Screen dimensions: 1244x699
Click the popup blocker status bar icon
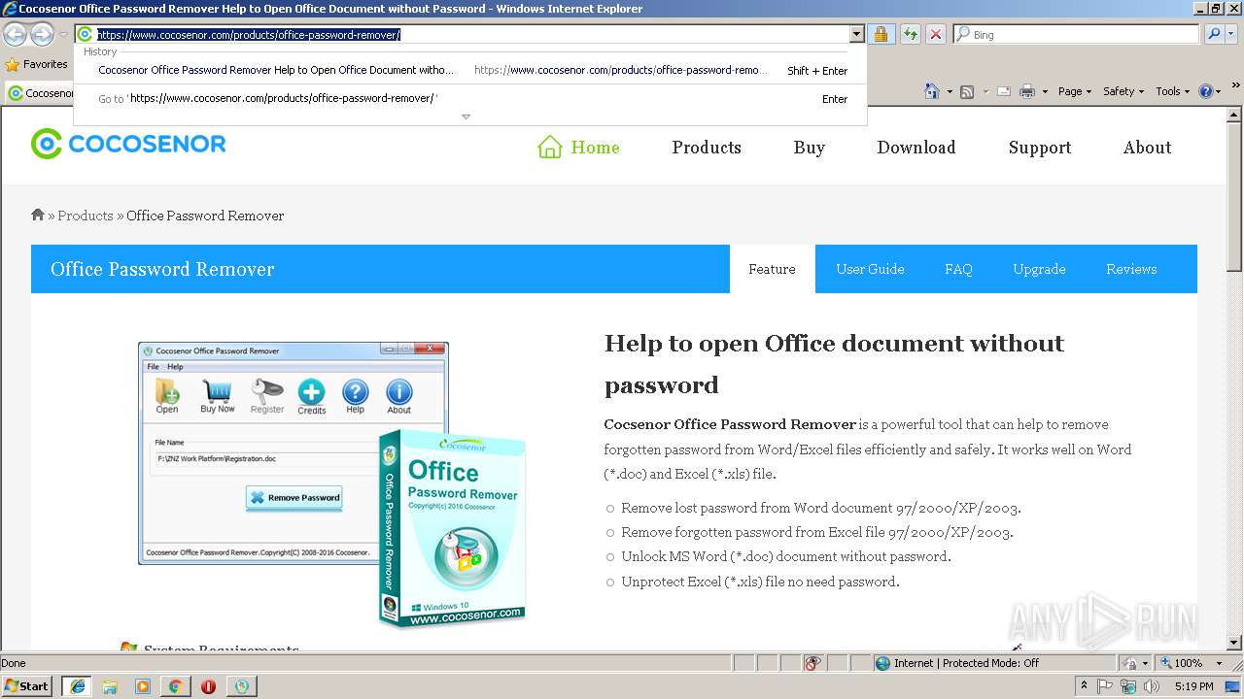813,663
